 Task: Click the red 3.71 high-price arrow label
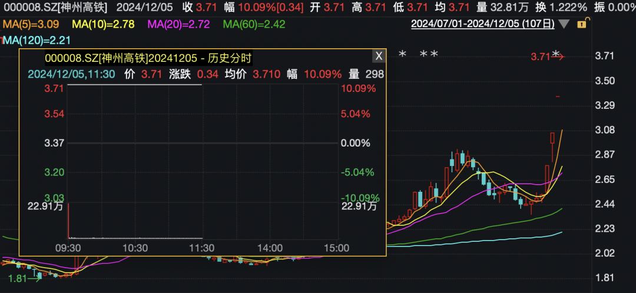pyautogui.click(x=548, y=56)
